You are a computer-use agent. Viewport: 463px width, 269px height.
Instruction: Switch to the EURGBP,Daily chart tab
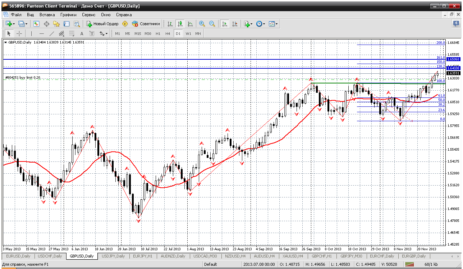tap(413, 256)
